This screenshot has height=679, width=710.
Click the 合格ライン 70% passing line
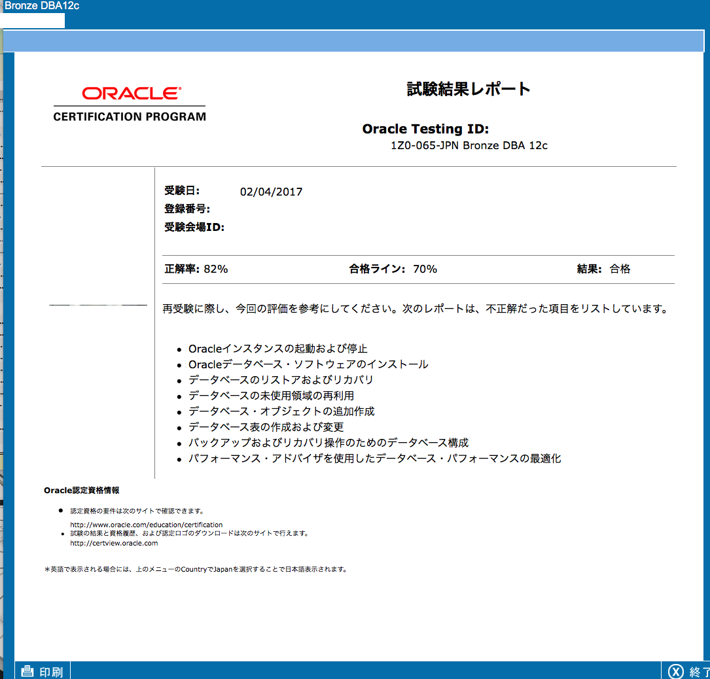393,269
